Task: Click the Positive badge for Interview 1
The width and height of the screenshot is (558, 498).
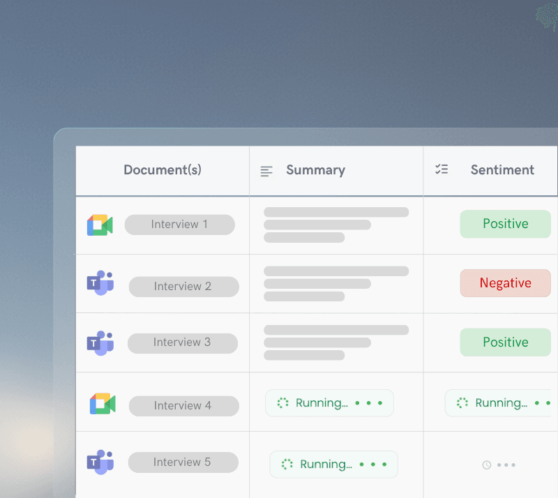Action: (505, 224)
